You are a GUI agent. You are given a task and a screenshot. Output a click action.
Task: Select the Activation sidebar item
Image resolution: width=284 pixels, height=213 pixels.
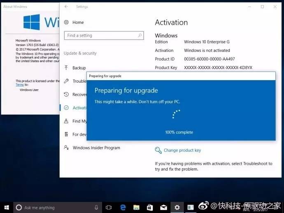tap(79, 108)
